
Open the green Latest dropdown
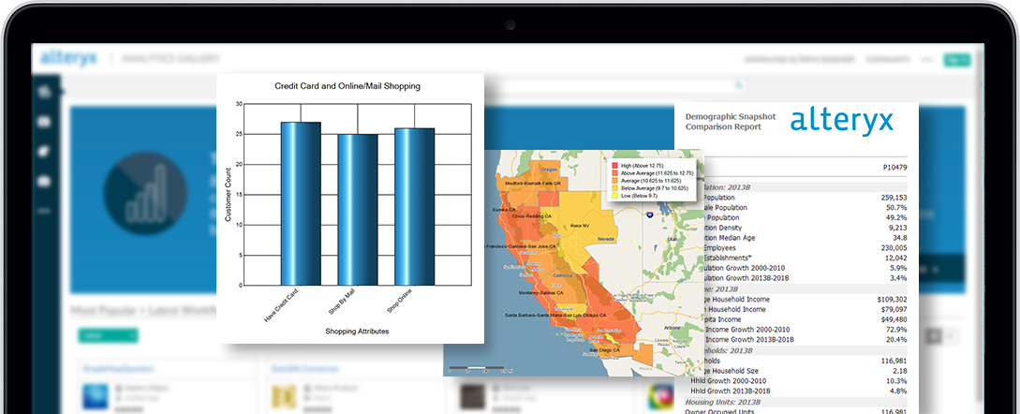coord(109,335)
